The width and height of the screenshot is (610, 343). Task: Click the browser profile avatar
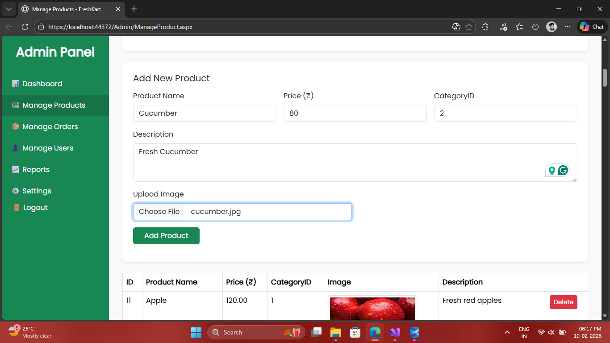point(552,27)
